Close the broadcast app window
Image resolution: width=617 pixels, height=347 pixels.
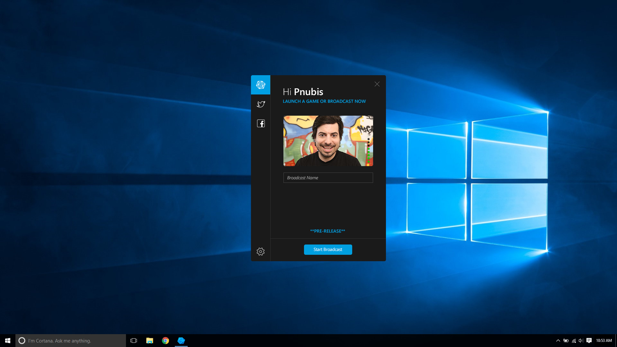377,84
